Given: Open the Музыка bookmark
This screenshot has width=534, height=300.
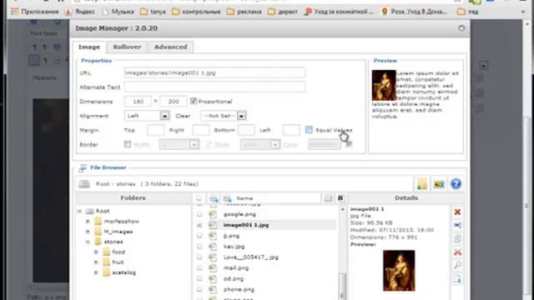Looking at the screenshot, I should [x=118, y=12].
